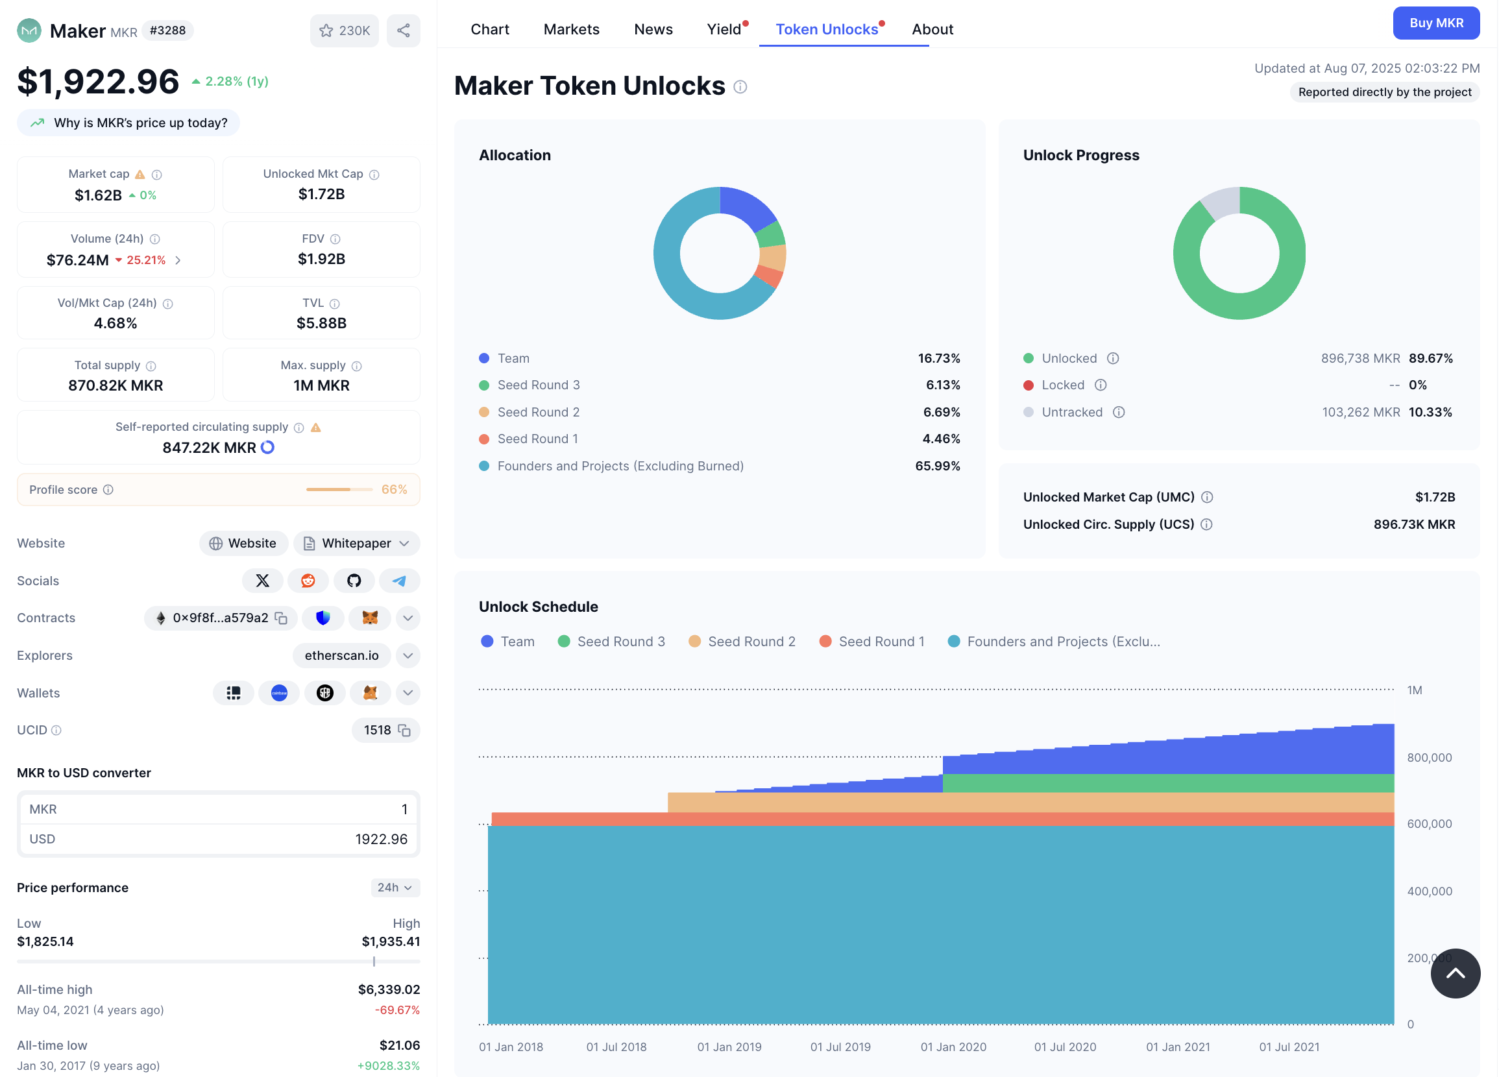Click the blue shield contract icon

coord(323,618)
